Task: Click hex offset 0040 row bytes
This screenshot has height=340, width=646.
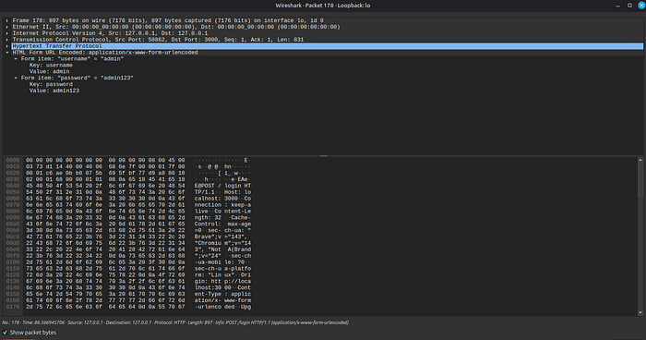Action: 105,186
